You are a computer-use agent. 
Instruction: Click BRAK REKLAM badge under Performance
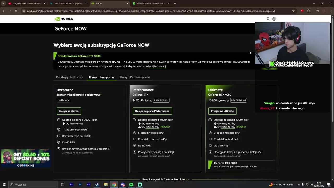click(161, 100)
